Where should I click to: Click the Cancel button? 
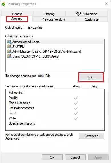pos(75,157)
